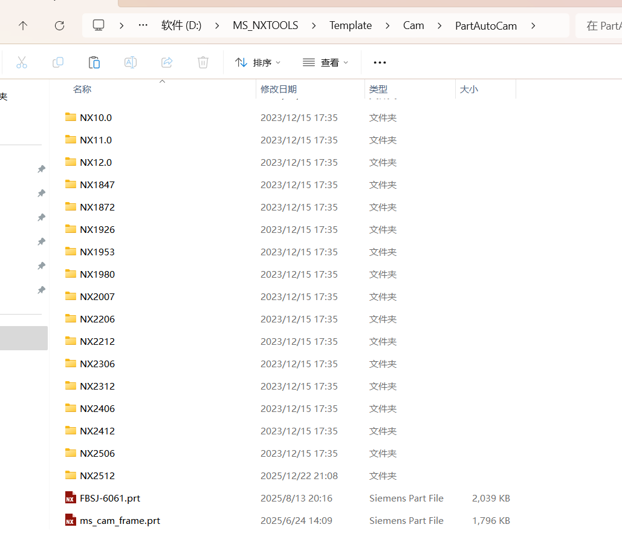Sort by 类型 column header
Image resolution: width=622 pixels, height=536 pixels.
click(x=378, y=90)
